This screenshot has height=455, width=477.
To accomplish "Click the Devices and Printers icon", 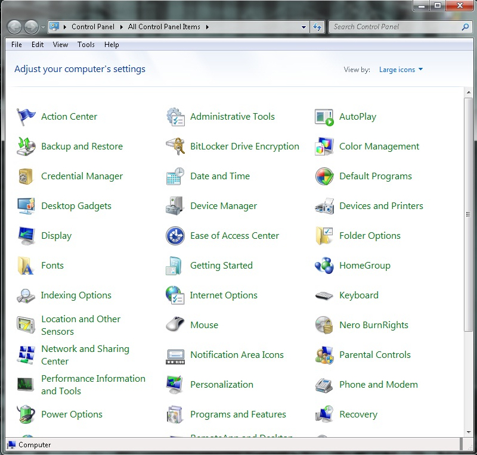I will (324, 207).
